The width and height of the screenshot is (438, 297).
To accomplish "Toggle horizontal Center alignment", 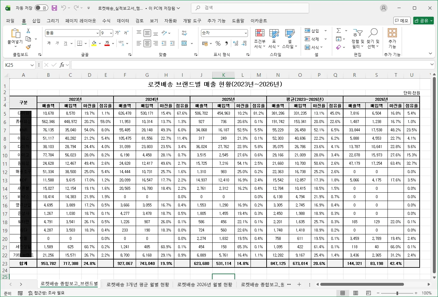I will (147, 43).
